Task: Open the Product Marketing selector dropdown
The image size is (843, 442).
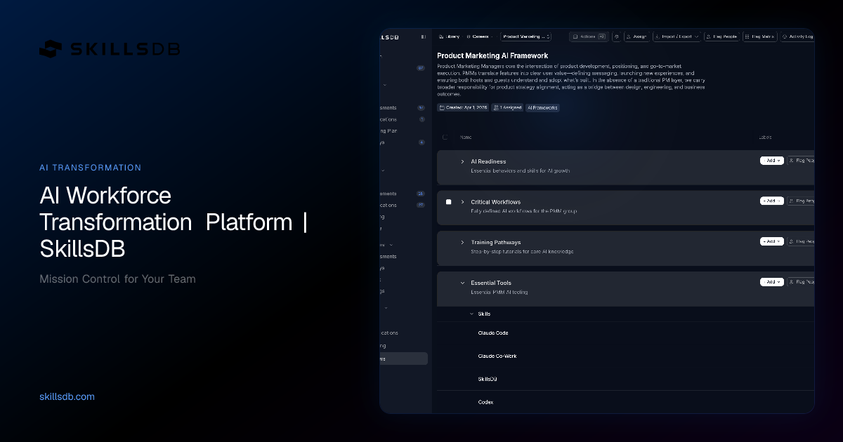Action: [525, 36]
